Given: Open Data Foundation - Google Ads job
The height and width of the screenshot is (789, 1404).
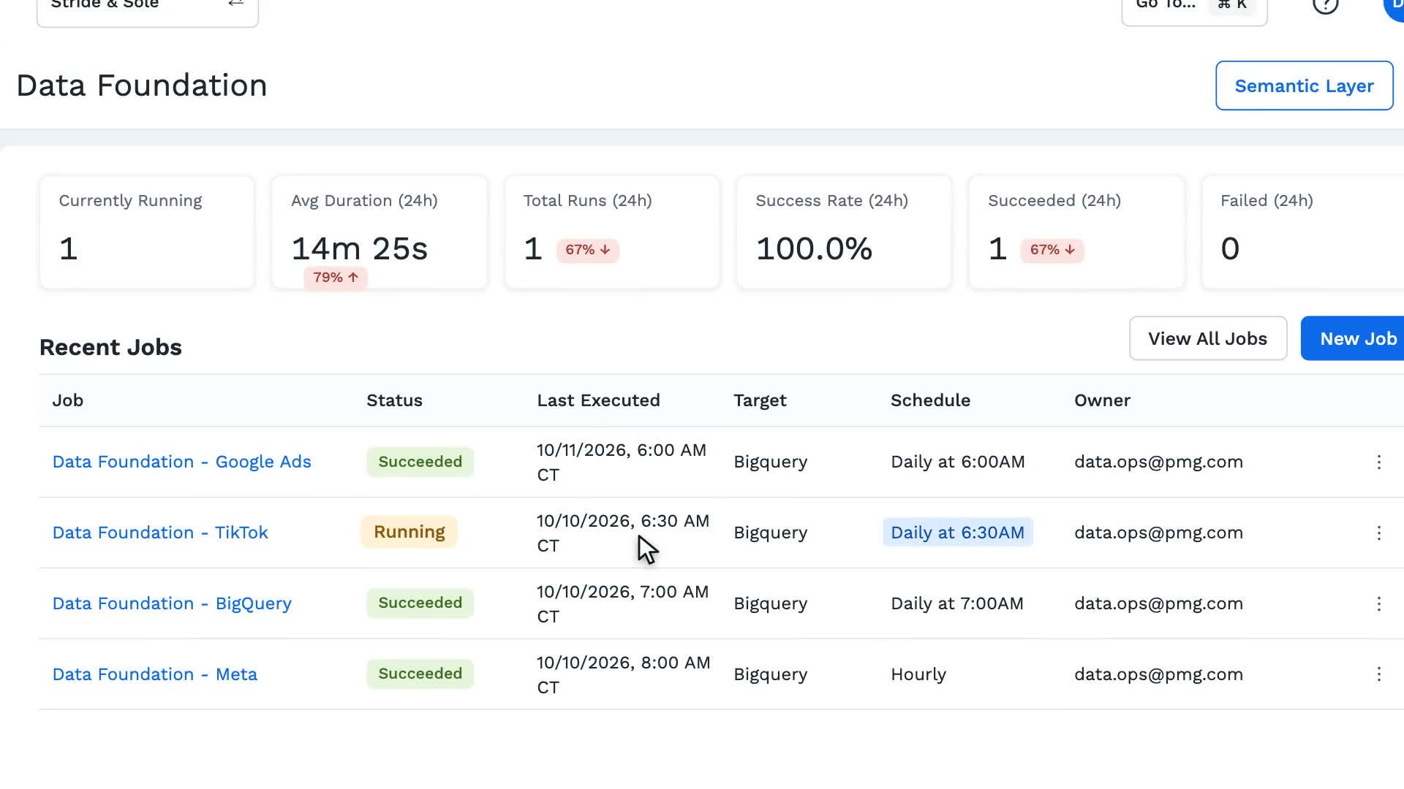Looking at the screenshot, I should [x=181, y=462].
